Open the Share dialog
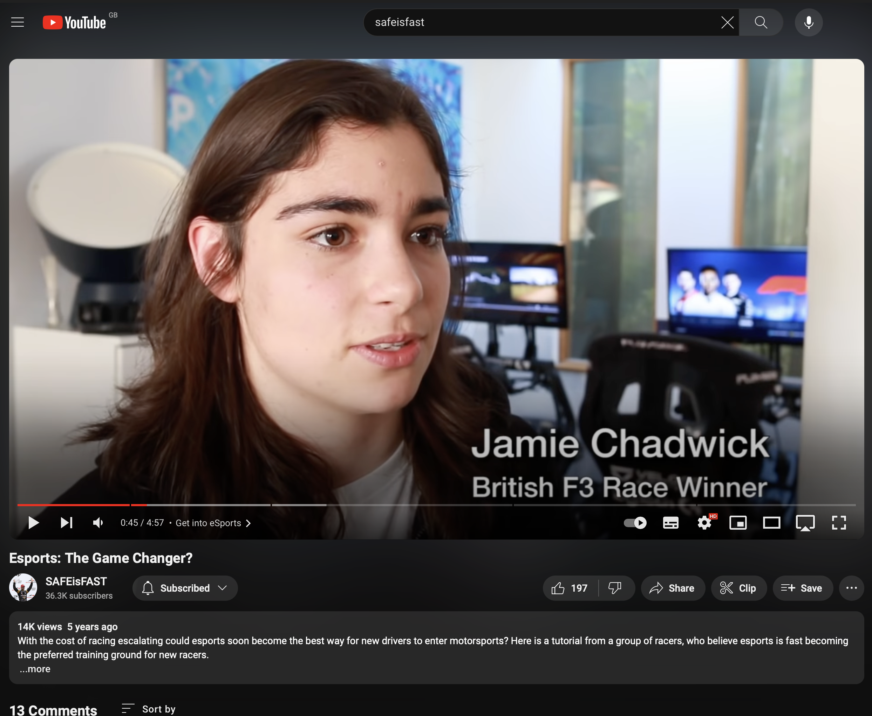Viewport: 872px width, 716px height. (x=672, y=588)
